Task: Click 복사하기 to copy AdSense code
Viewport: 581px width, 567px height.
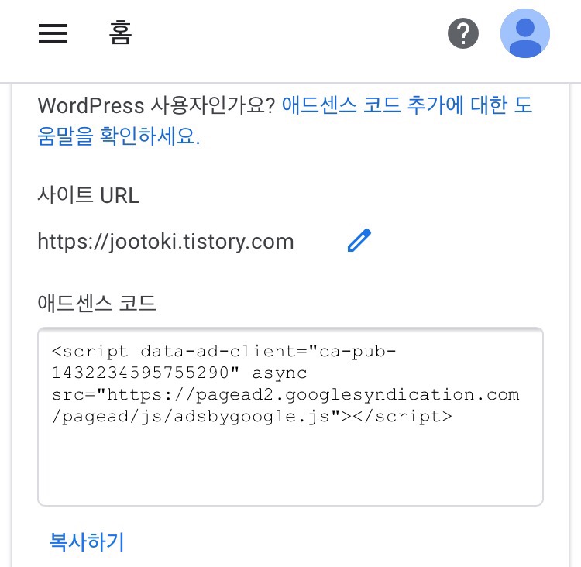Action: pos(87,541)
